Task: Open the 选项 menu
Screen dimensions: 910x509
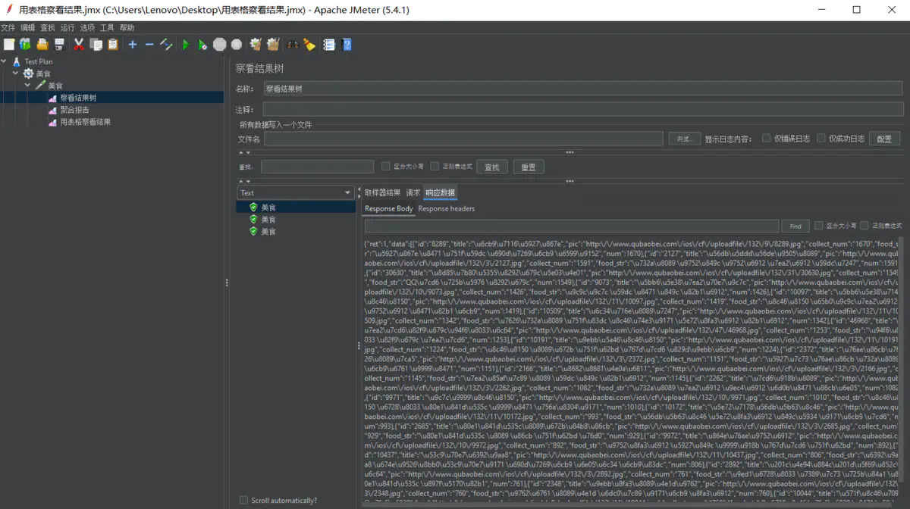Action: click(87, 27)
